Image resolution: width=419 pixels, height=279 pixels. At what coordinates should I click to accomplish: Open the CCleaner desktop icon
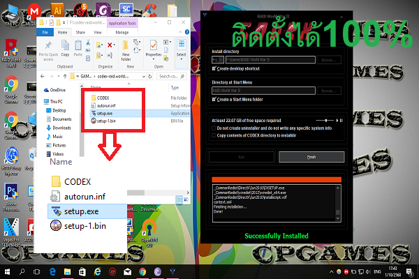tap(149, 10)
